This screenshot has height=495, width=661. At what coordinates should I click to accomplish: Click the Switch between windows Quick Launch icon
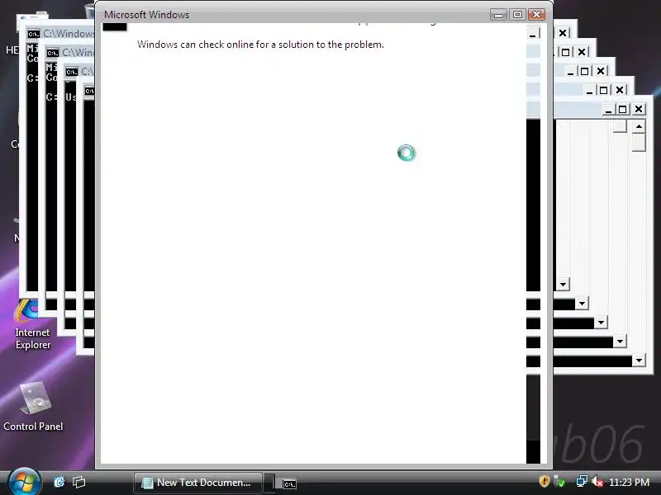(78, 482)
